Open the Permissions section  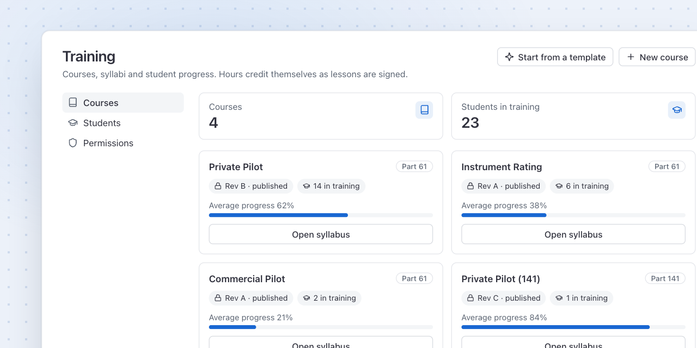click(x=123, y=143)
